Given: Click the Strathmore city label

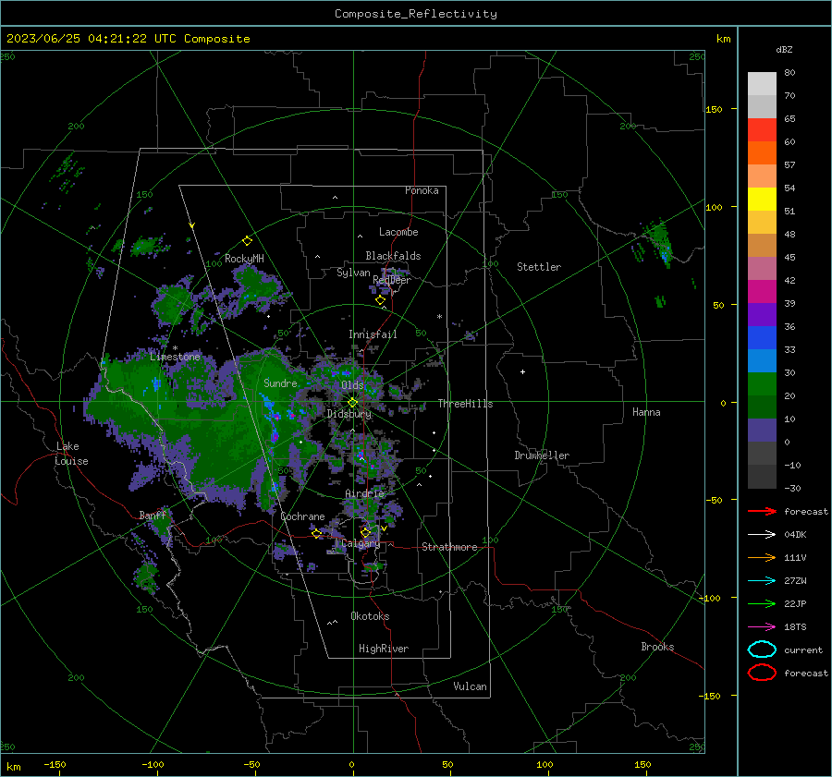Looking at the screenshot, I should click(449, 547).
